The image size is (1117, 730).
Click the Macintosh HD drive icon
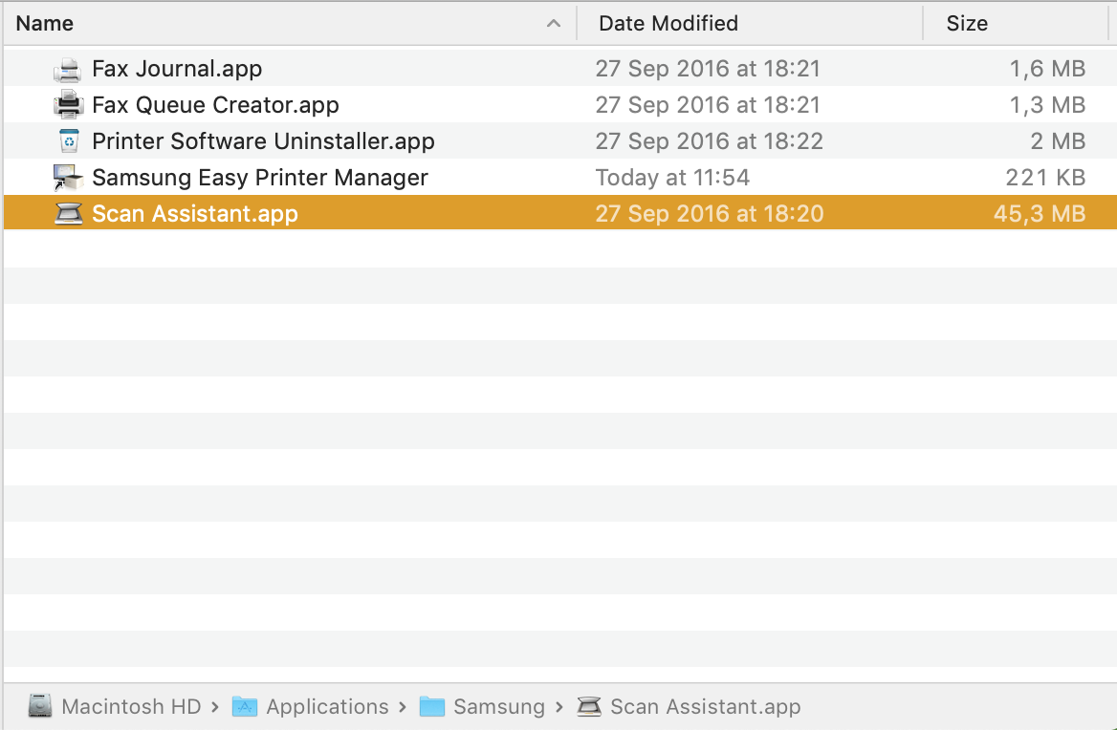click(40, 707)
